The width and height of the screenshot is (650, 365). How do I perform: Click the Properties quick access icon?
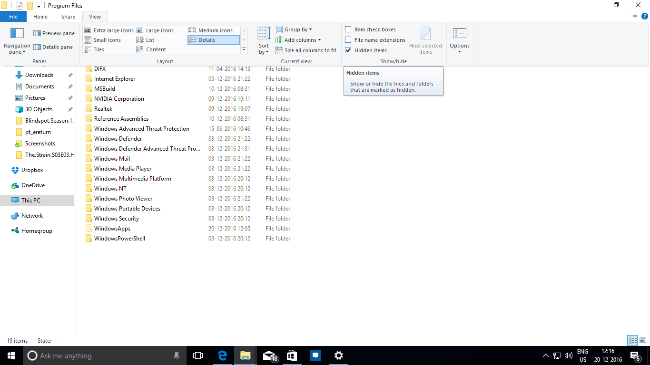point(20,6)
